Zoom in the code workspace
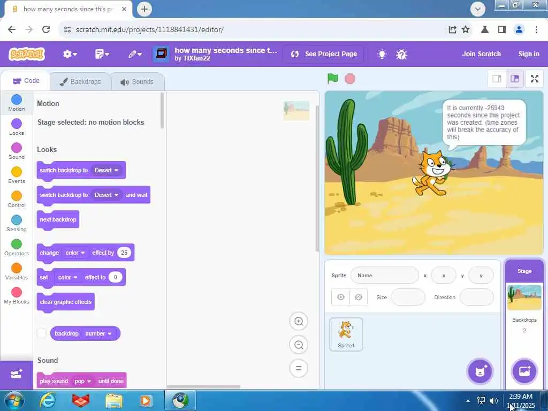The height and width of the screenshot is (411, 548). point(299,321)
